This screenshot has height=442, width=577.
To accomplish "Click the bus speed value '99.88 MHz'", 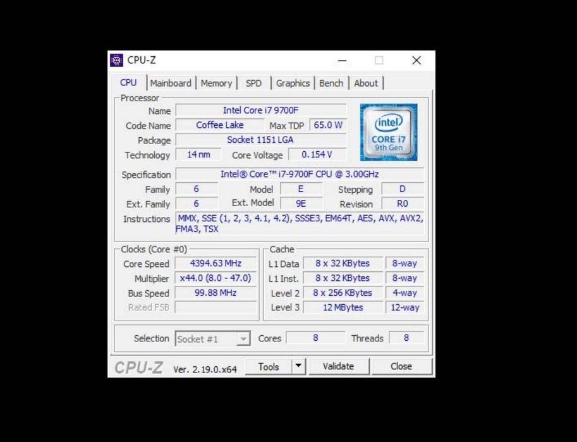I will coord(216,293).
